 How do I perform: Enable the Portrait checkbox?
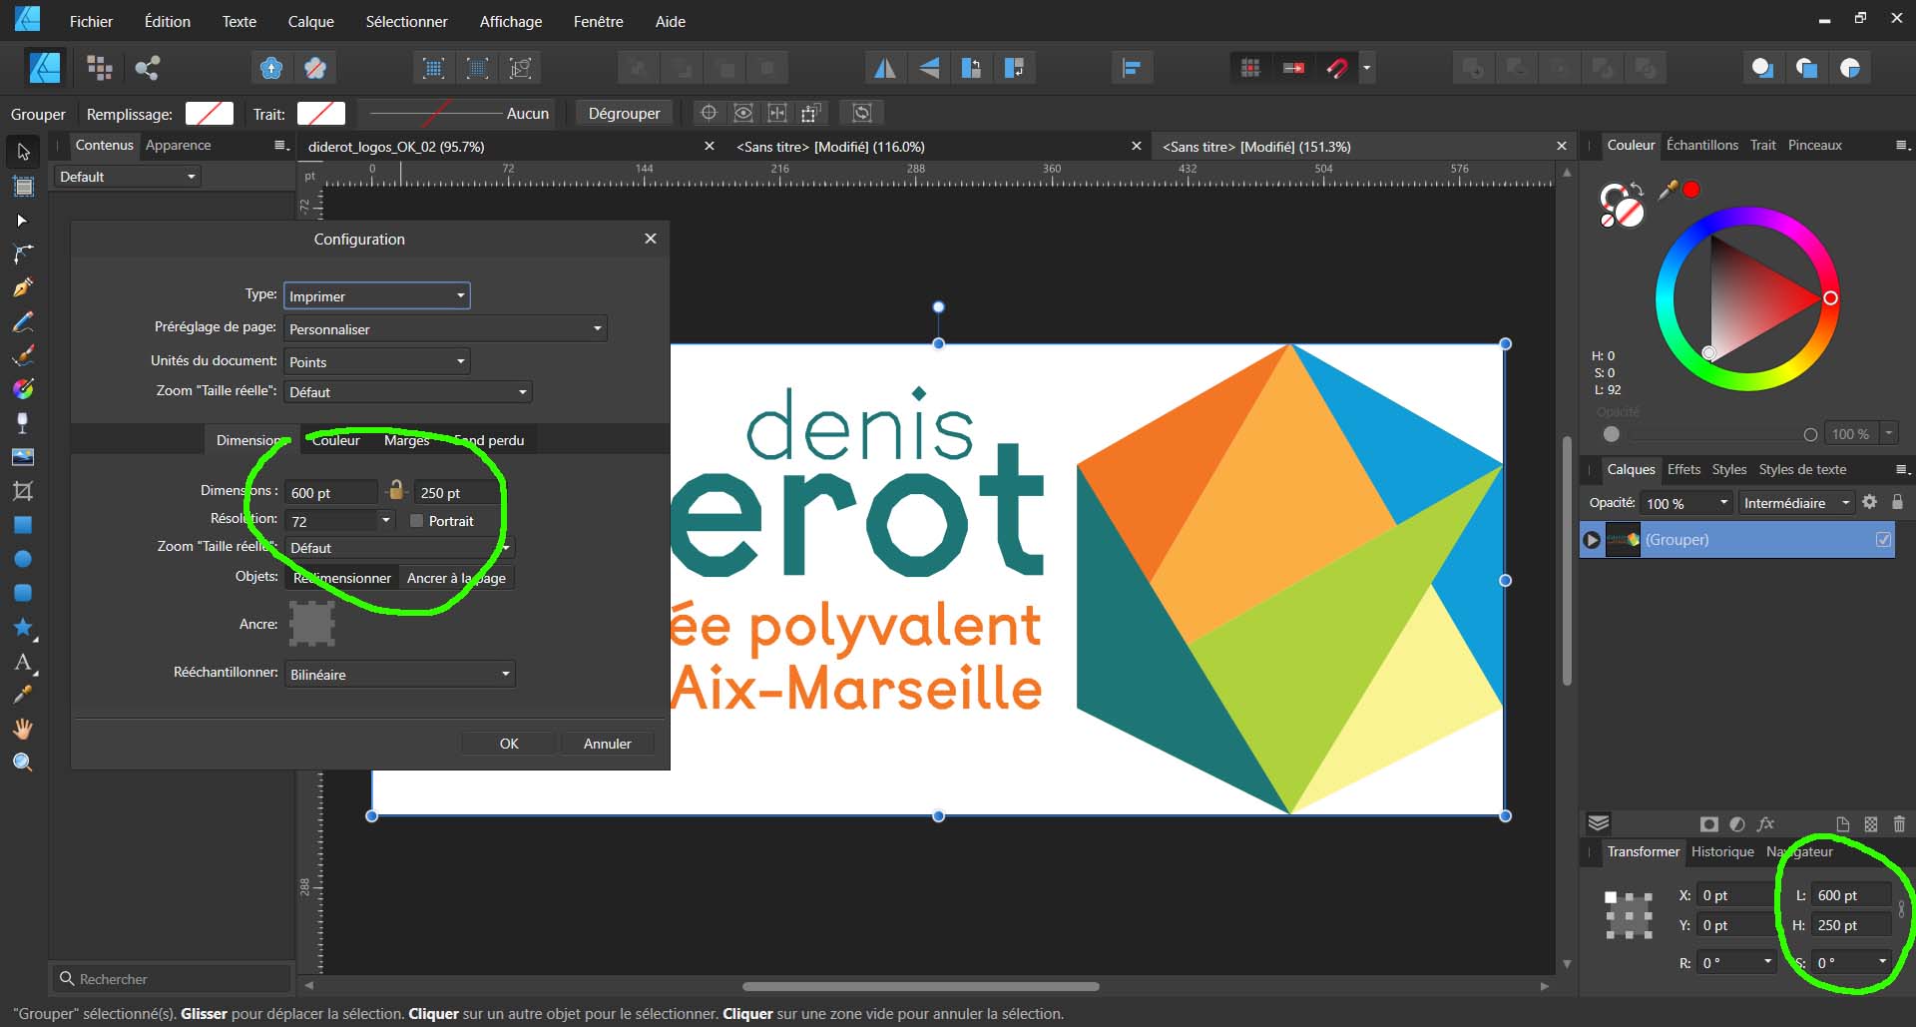(x=417, y=521)
